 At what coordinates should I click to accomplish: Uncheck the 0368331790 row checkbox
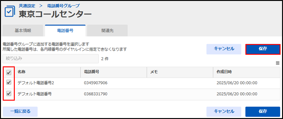[9, 93]
